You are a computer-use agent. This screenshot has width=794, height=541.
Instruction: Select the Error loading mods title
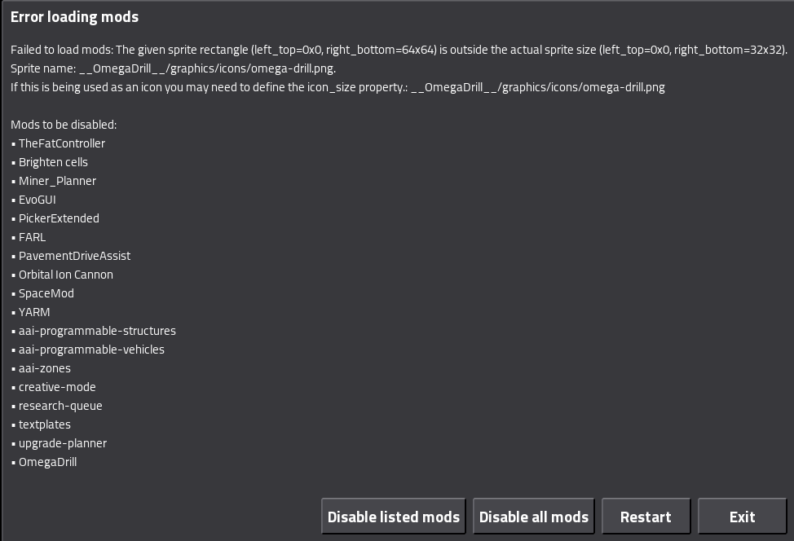click(x=74, y=16)
